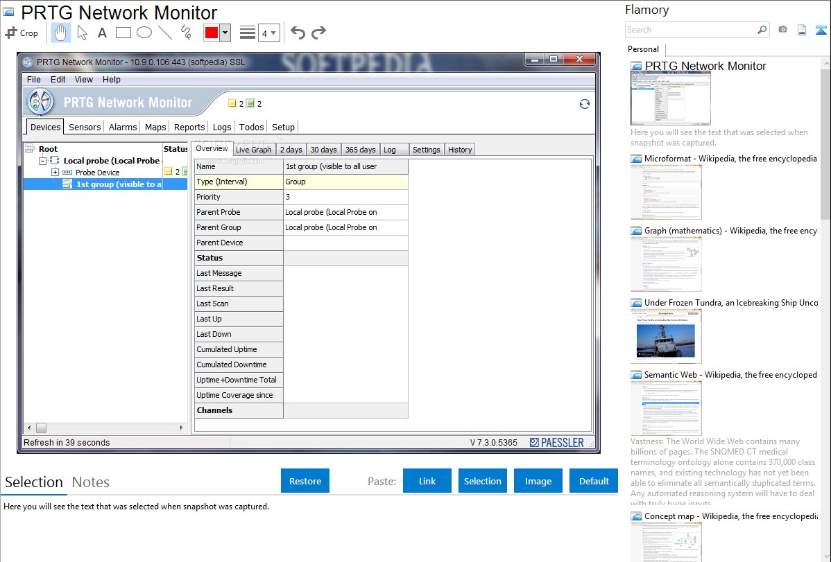Click the Default paste button
Viewport: 831px width, 562px height.
coord(594,481)
